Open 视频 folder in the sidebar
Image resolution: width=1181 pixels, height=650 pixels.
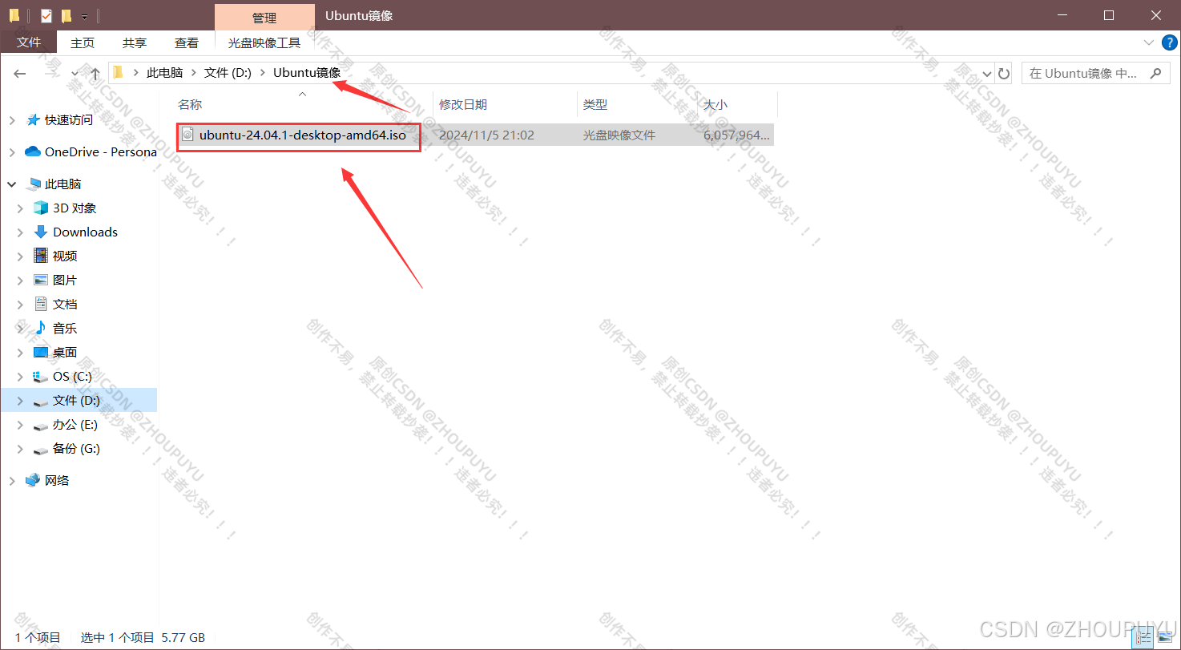point(65,256)
